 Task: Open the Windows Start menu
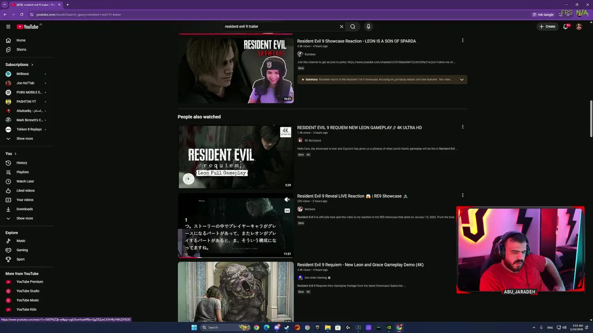194,327
